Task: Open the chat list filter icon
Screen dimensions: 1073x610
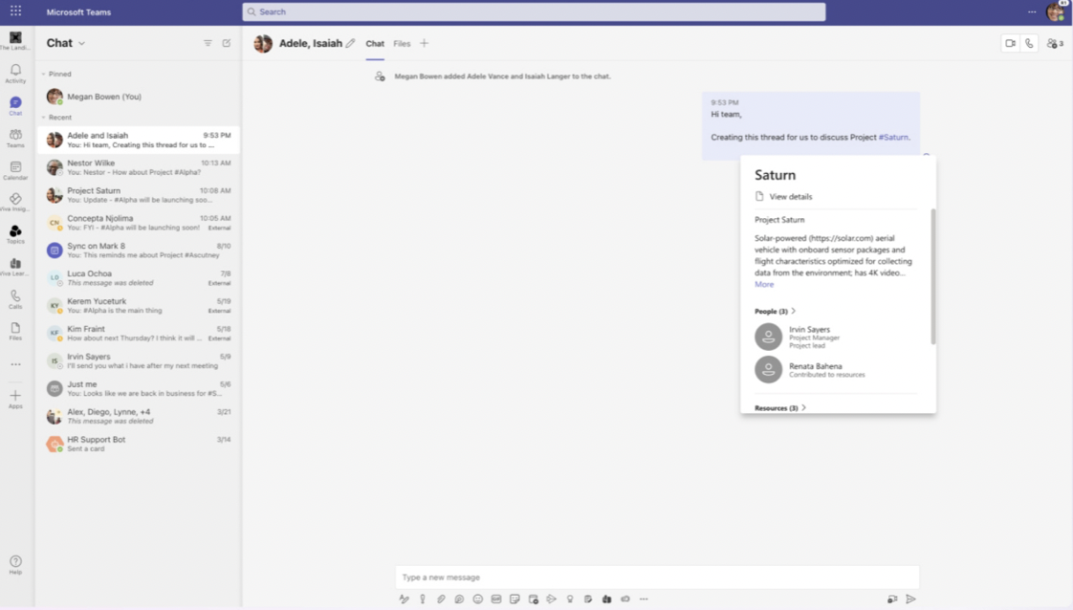Action: (x=208, y=43)
